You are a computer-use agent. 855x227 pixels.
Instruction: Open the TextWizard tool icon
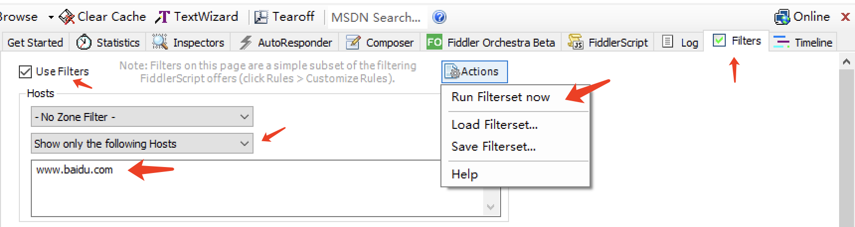[x=162, y=17]
